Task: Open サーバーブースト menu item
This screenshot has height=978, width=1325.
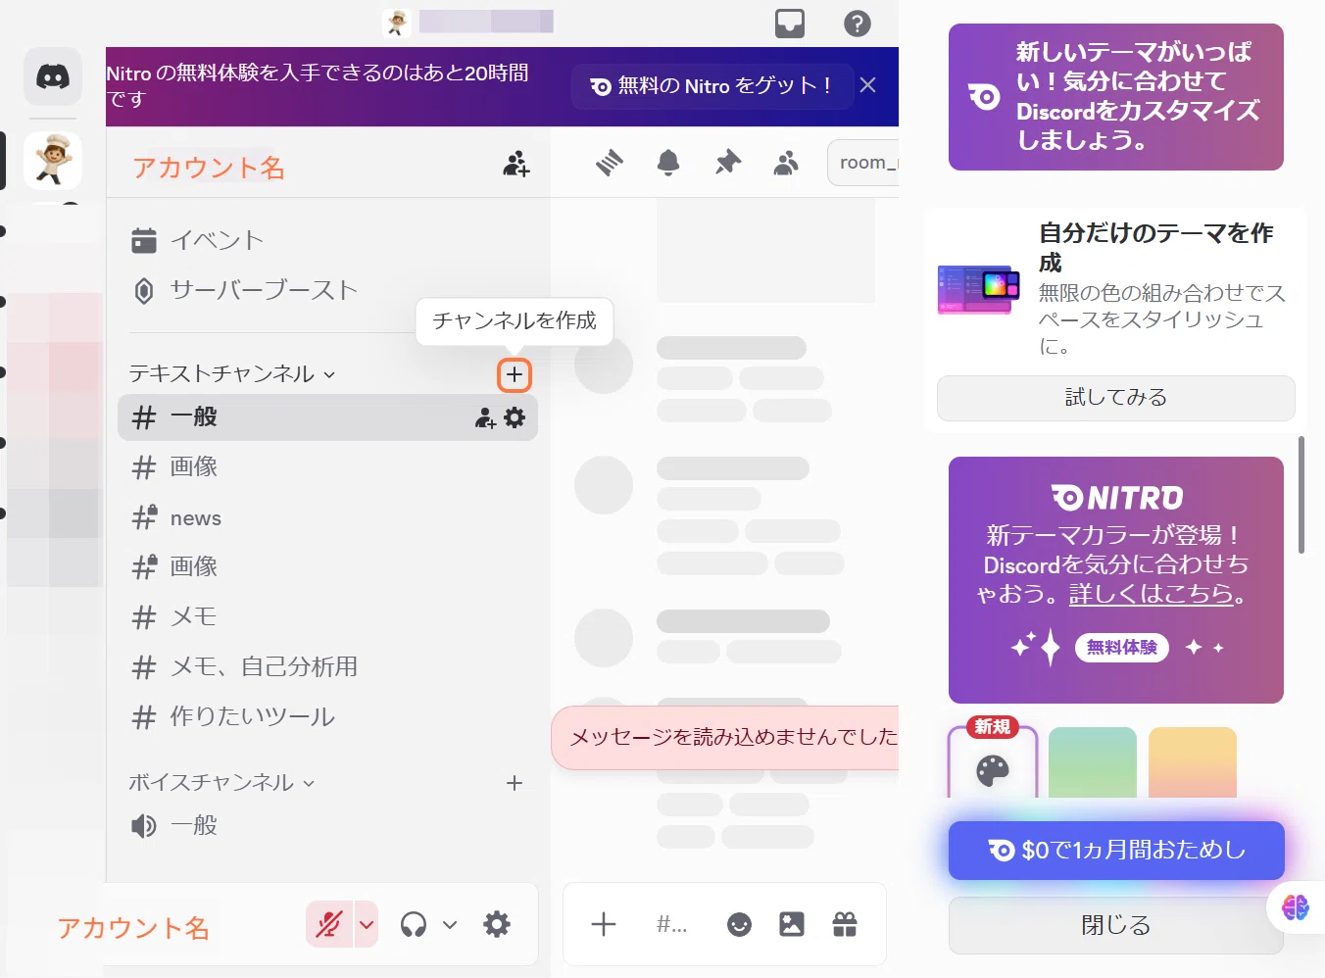Action: click(327, 290)
